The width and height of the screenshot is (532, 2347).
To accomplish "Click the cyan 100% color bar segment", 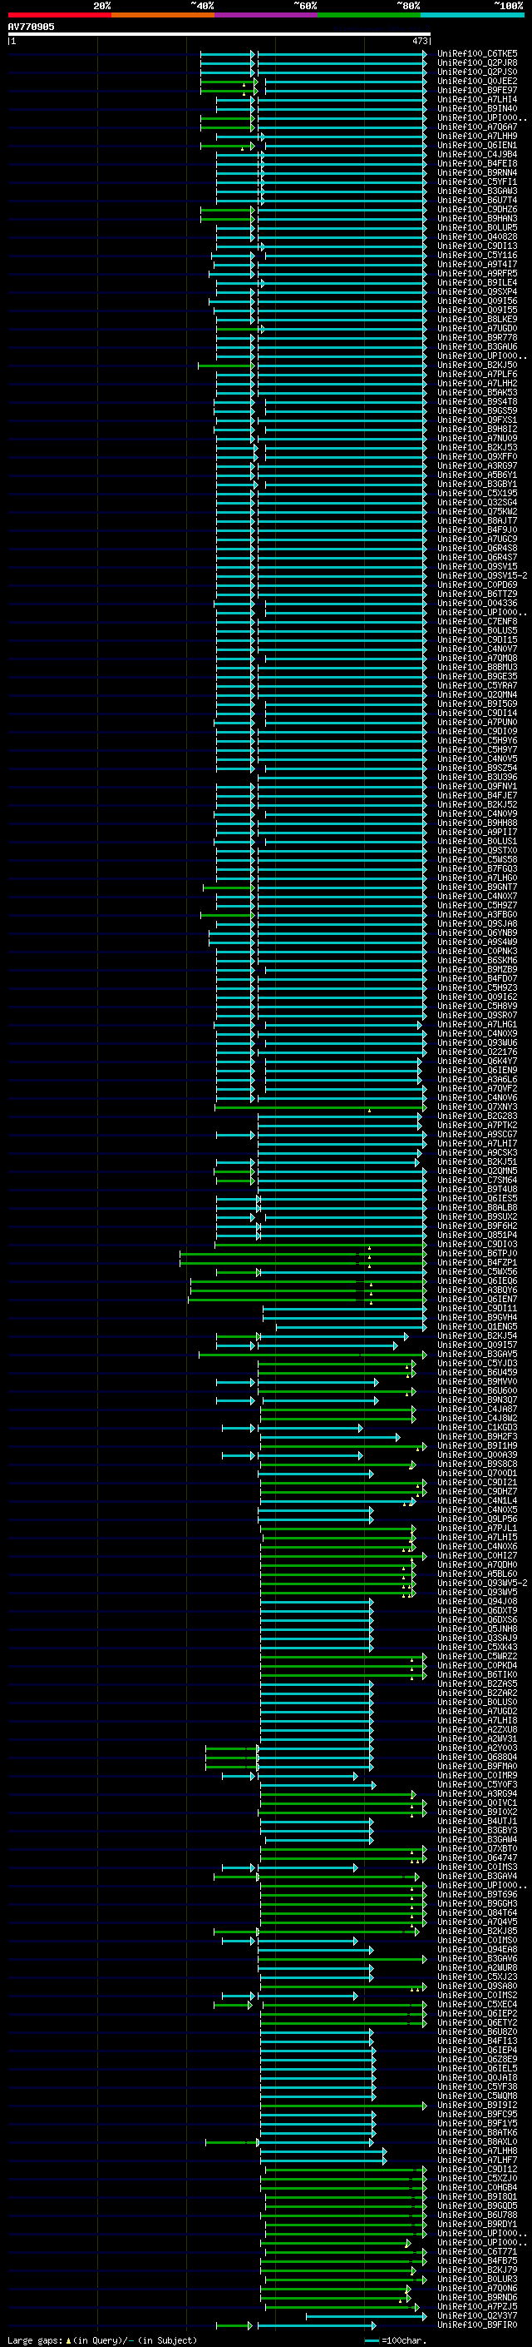I will tap(472, 15).
